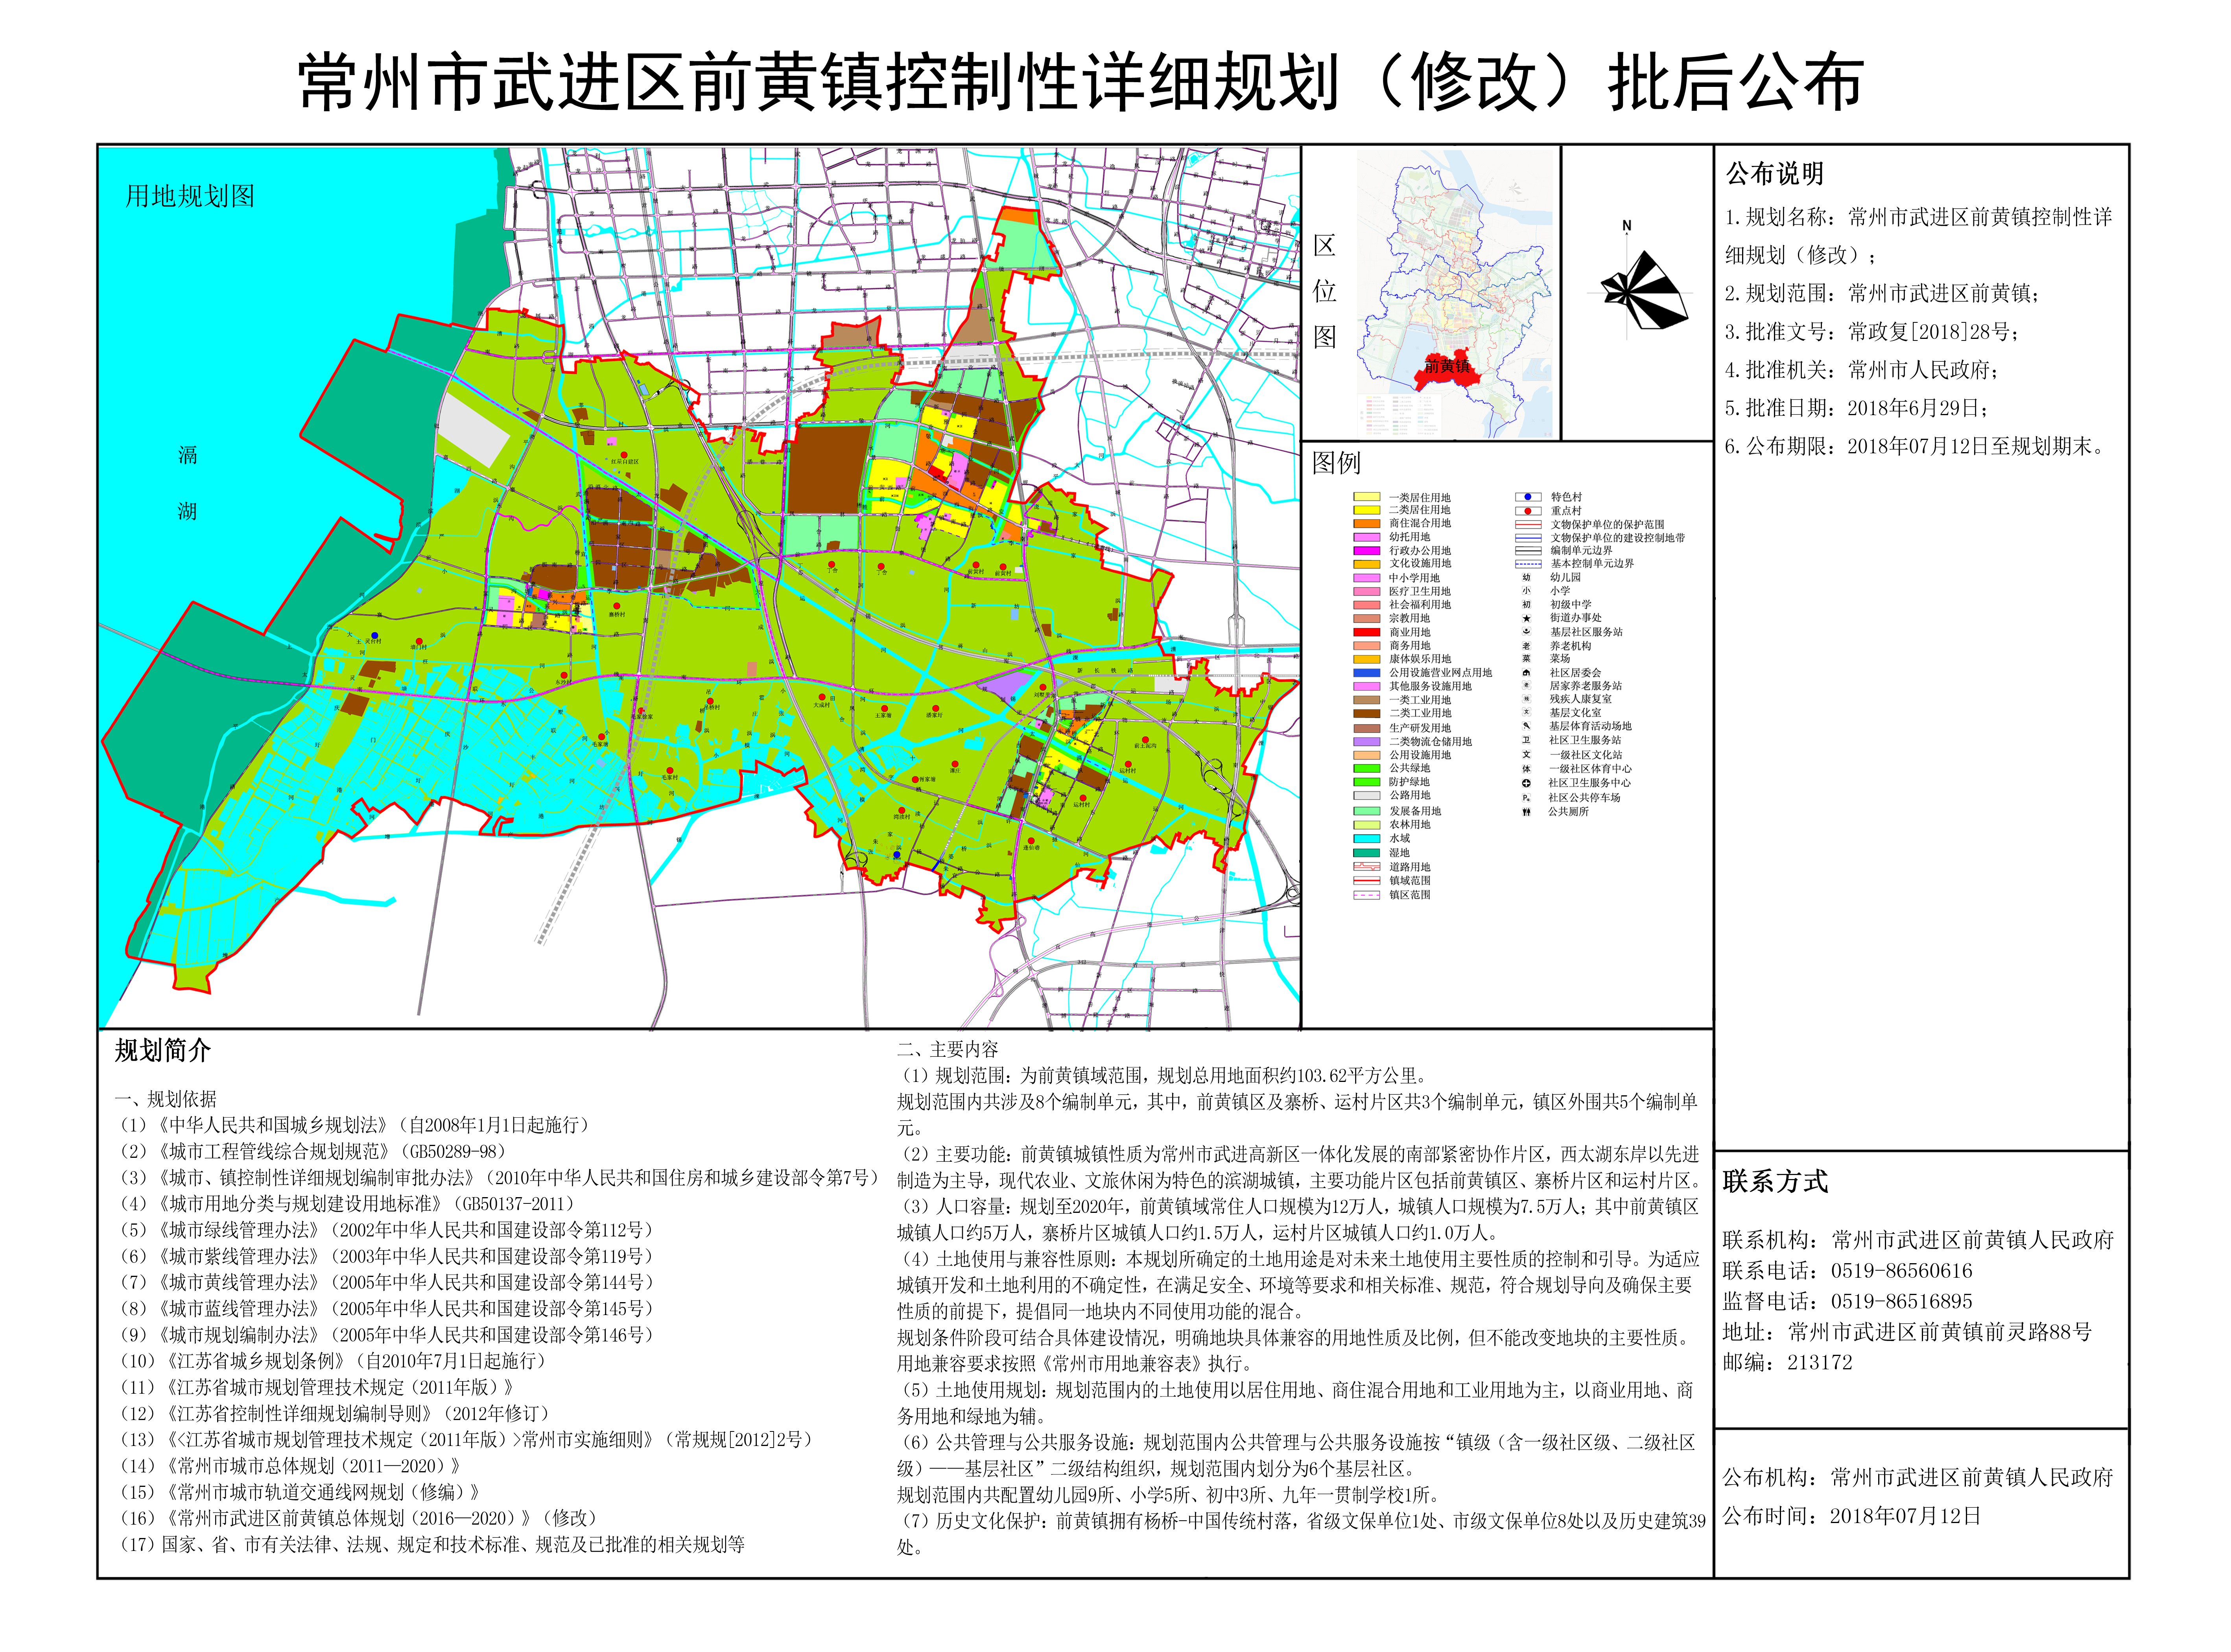The width and height of the screenshot is (2231, 1652).
Task: Click the 菜场 legend symbol
Action: coord(1526,659)
